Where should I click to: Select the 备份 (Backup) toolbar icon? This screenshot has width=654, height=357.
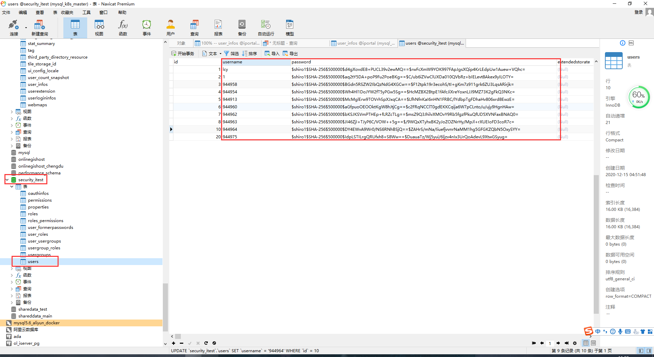(x=242, y=27)
